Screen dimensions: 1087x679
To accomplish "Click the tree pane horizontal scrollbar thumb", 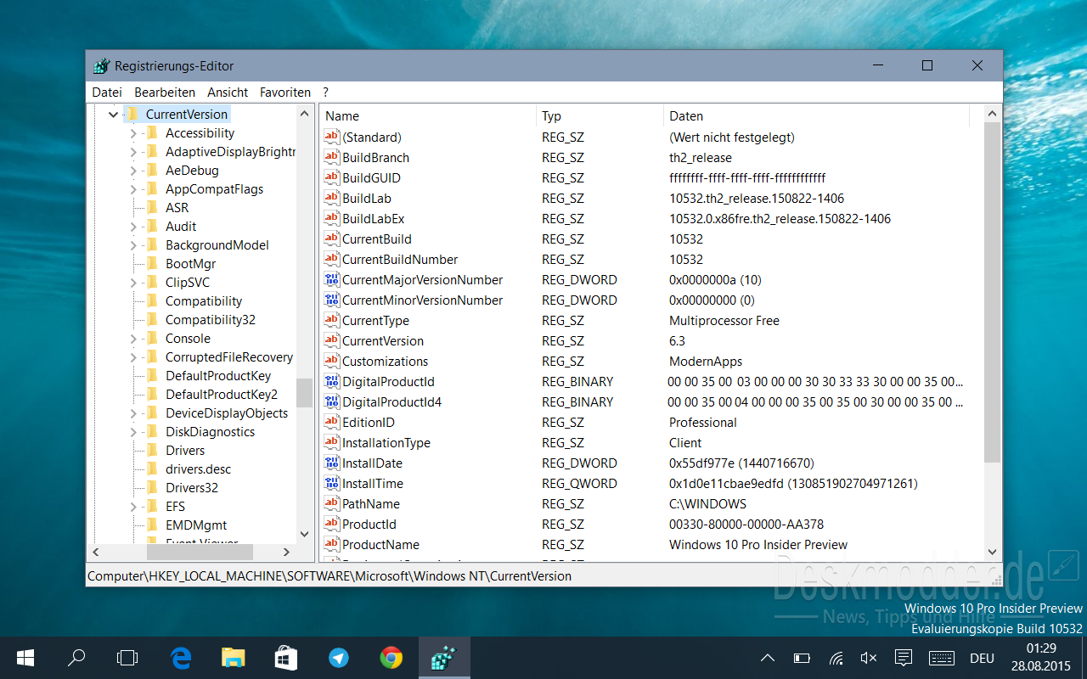I will [x=200, y=552].
